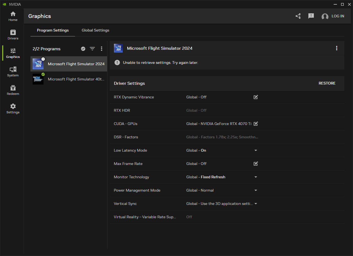
Task: Switch to the Global Settings tab
Action: click(x=95, y=30)
